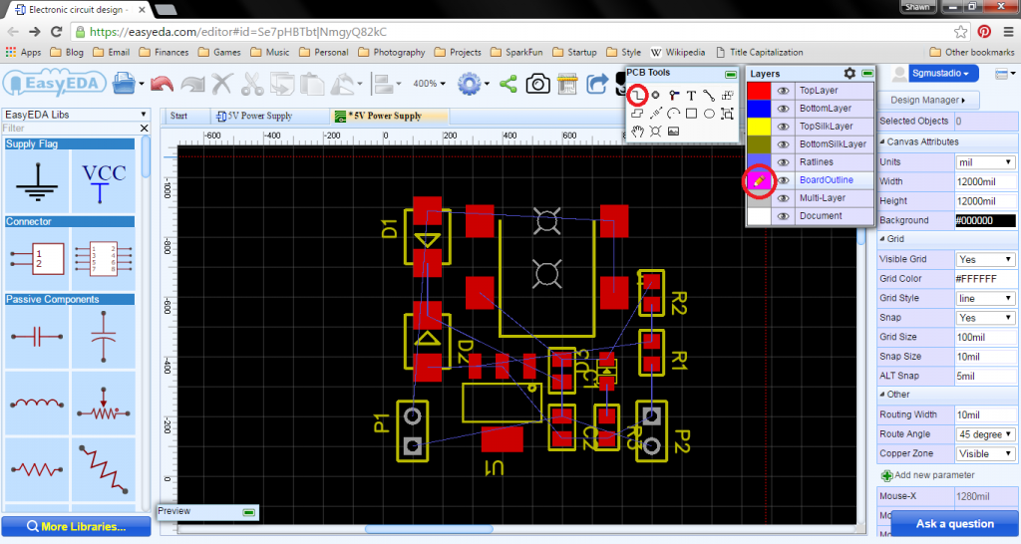
Task: Hide the TopLayer using its eye icon
Action: (x=784, y=91)
